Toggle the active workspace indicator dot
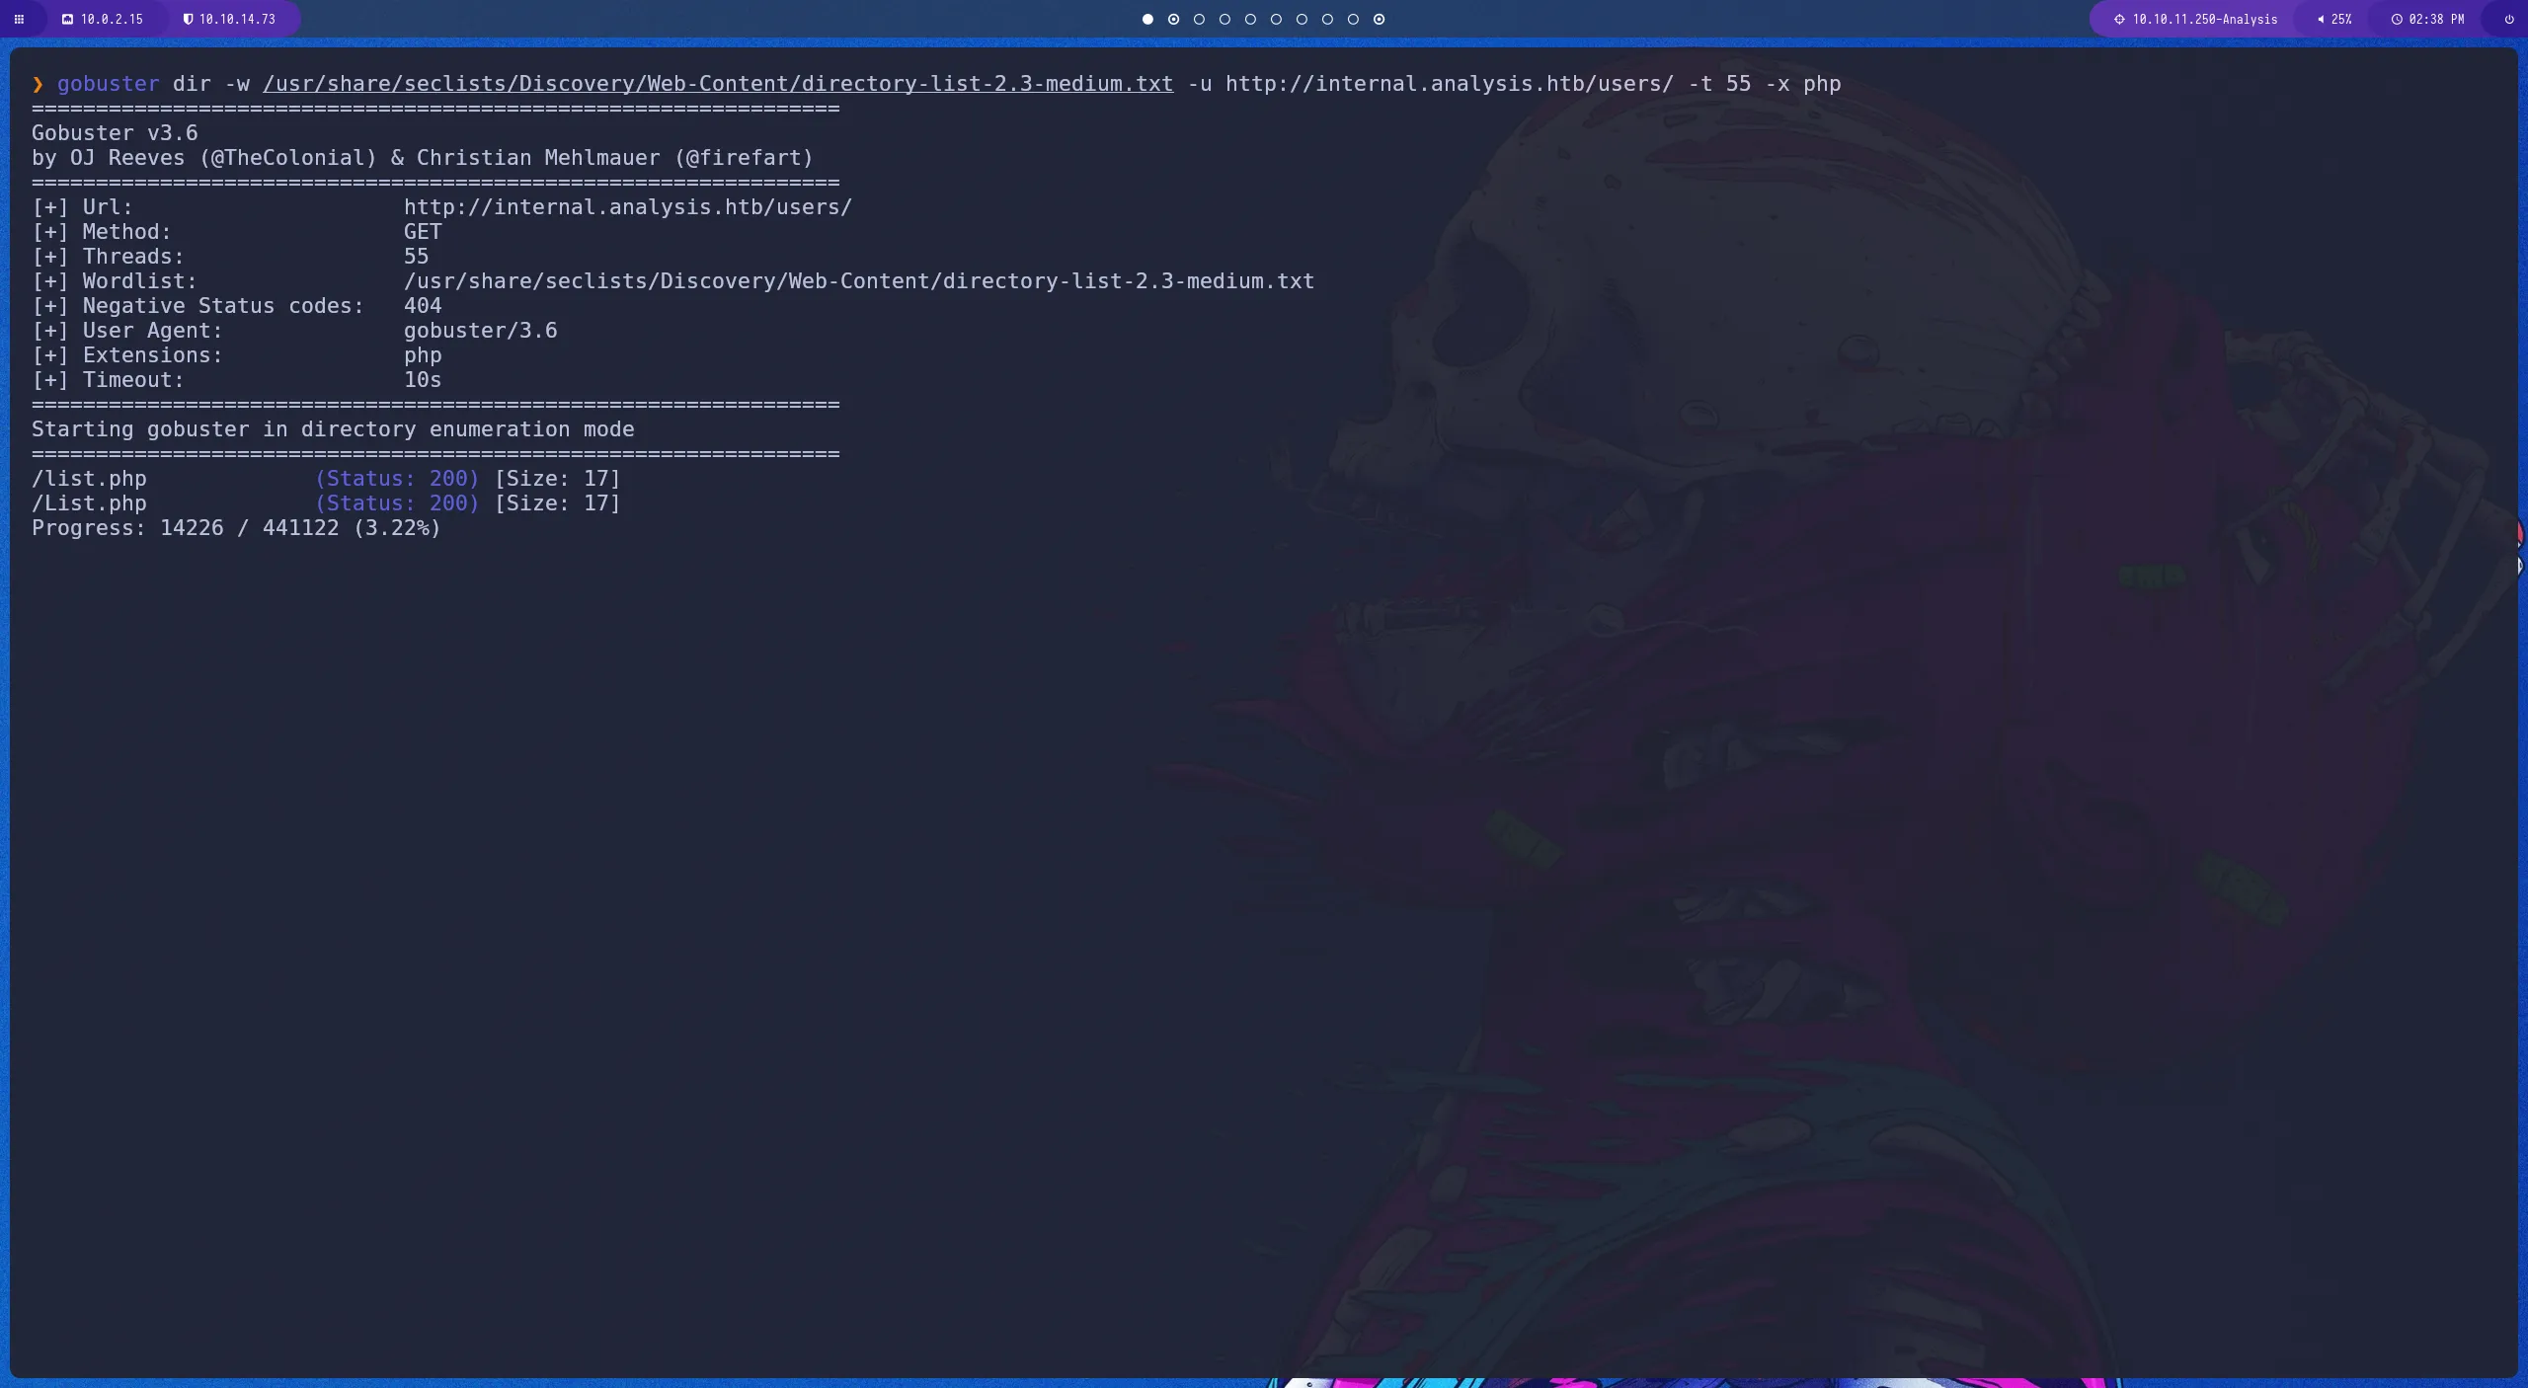Viewport: 2528px width, 1388px height. click(1146, 19)
